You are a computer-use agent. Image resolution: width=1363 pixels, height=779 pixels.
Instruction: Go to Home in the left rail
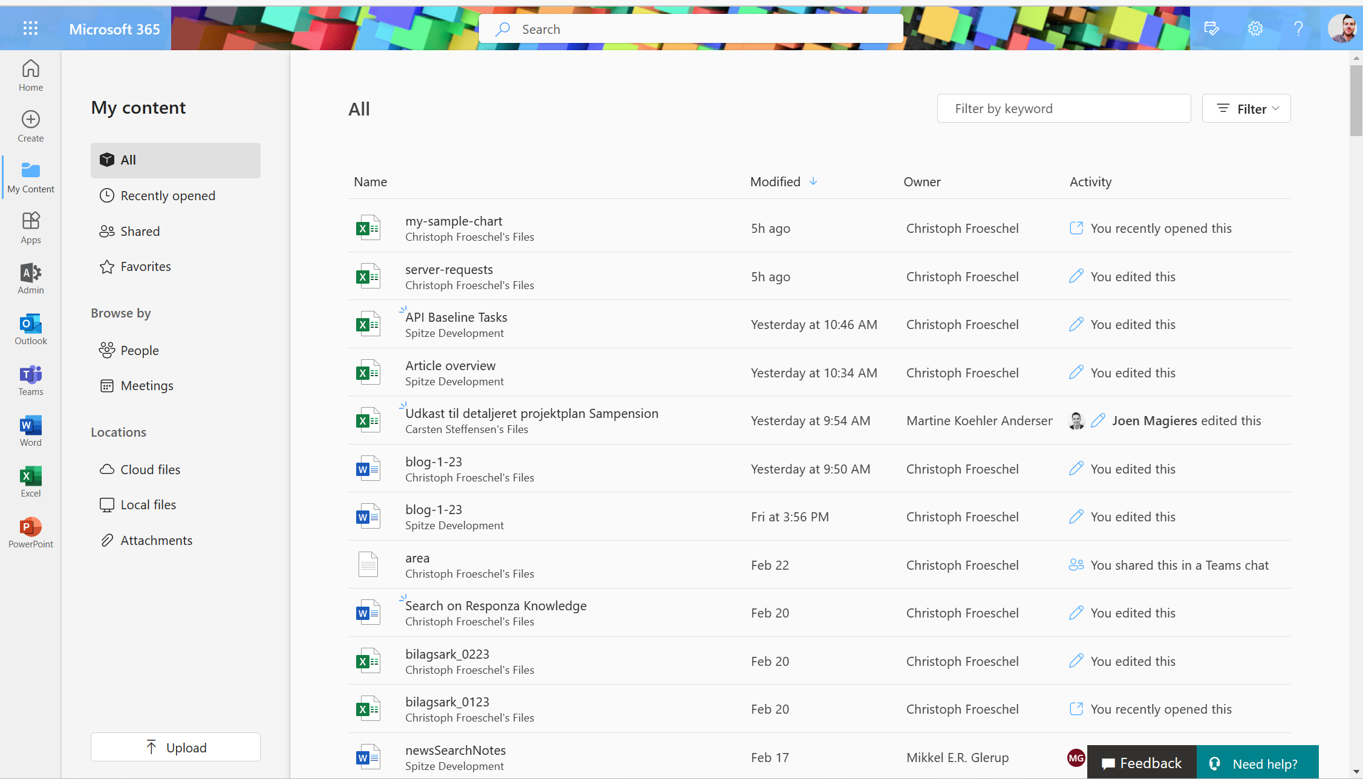click(x=31, y=76)
